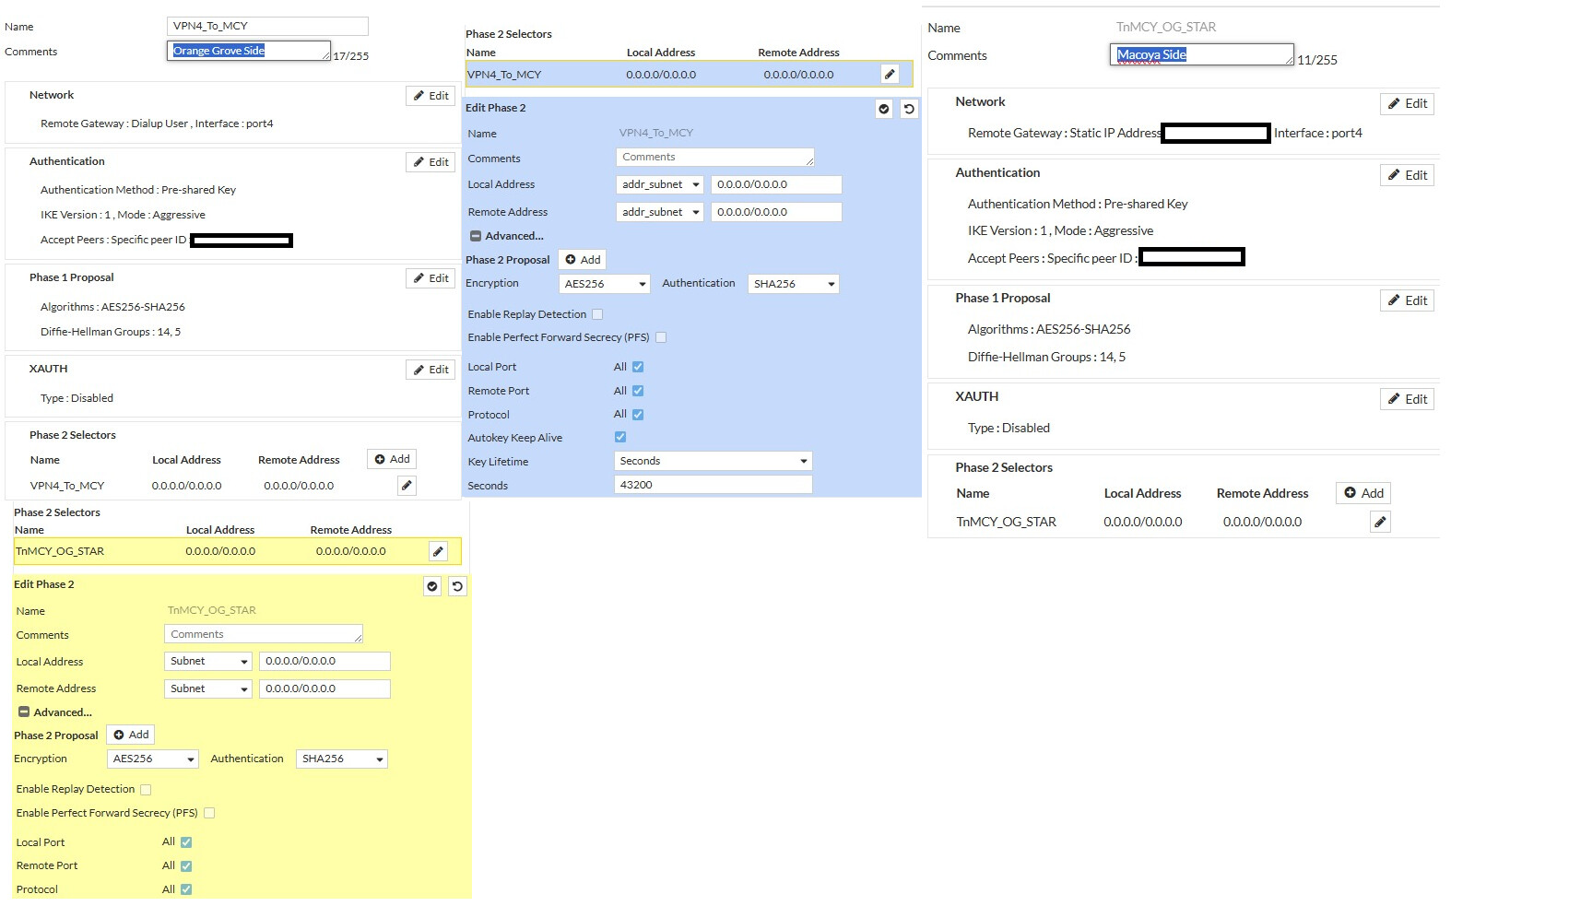Screen dimensions: 1569x906
Task: Enable Perfect Forward Secrecy in yellow panel
Action: point(209,813)
